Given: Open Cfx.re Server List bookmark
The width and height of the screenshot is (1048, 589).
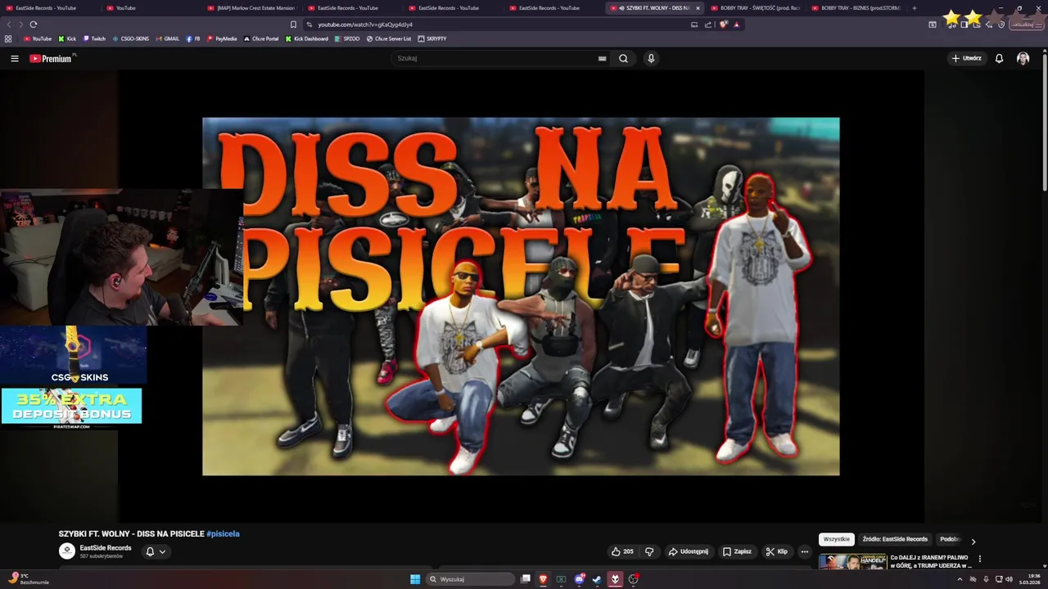Looking at the screenshot, I should pyautogui.click(x=389, y=38).
